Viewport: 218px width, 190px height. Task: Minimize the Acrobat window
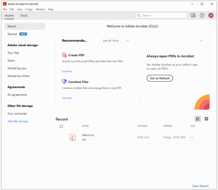[x=192, y=4]
